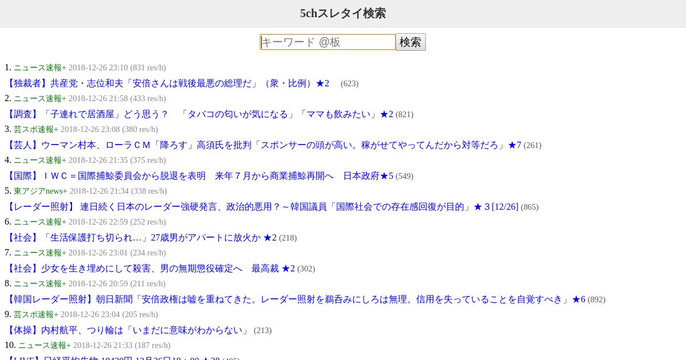
Task: Open the 内村航平 つり輪 thread
Action: coord(128,330)
